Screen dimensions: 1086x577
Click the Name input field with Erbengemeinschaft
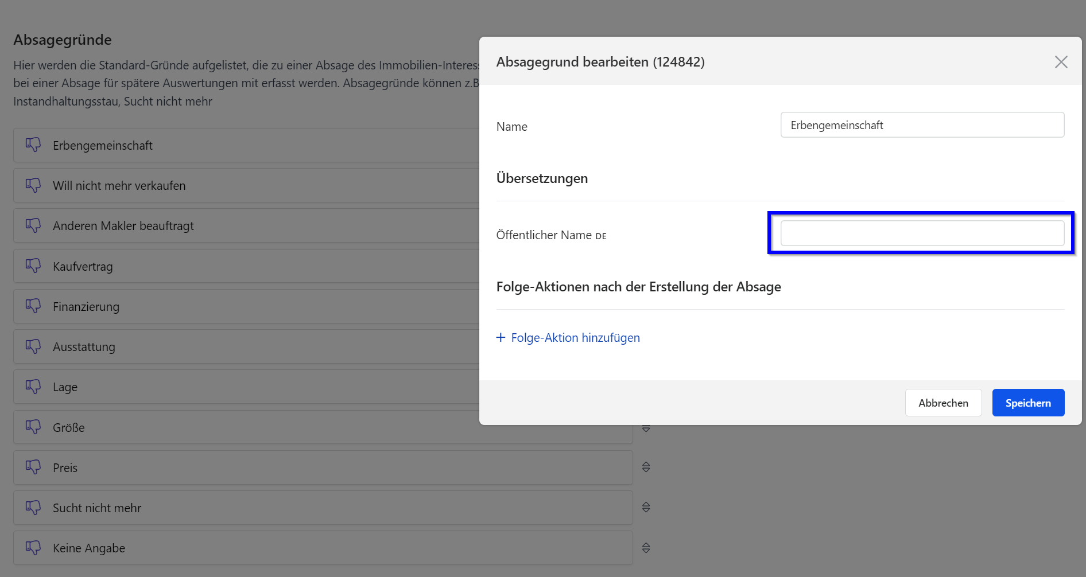922,125
